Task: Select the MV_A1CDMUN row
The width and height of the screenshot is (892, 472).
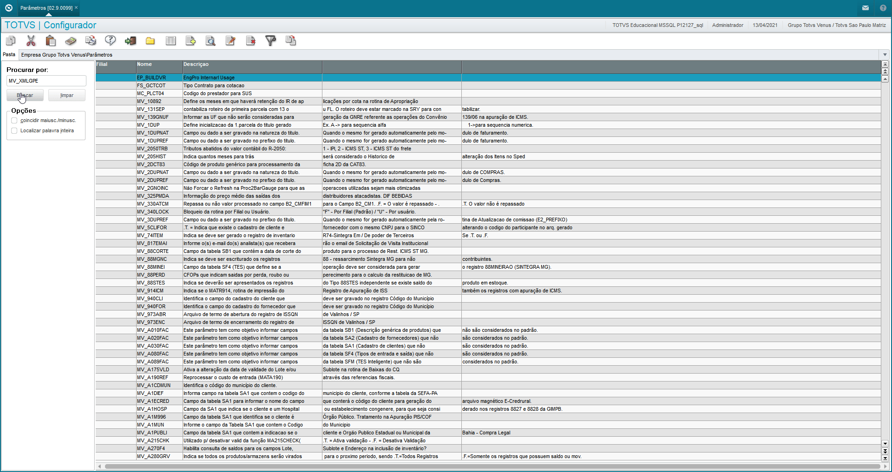Action: point(488,386)
